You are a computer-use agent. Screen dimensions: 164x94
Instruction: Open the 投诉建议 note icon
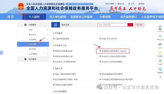pyautogui.click(x=160, y=53)
